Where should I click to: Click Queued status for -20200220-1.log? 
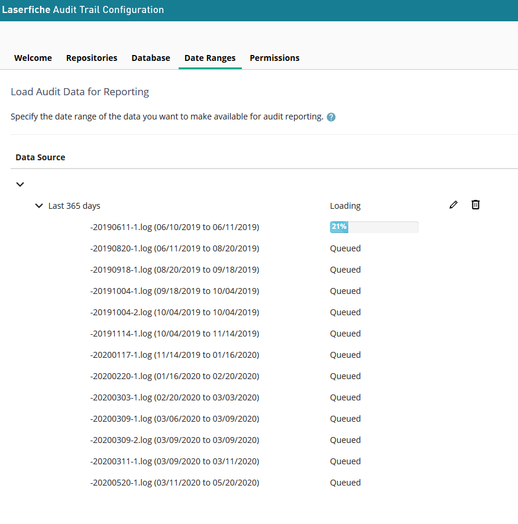[345, 376]
